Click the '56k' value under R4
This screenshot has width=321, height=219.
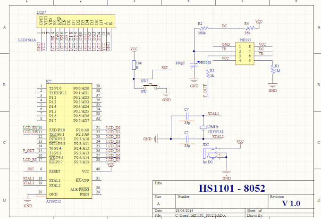point(247,33)
